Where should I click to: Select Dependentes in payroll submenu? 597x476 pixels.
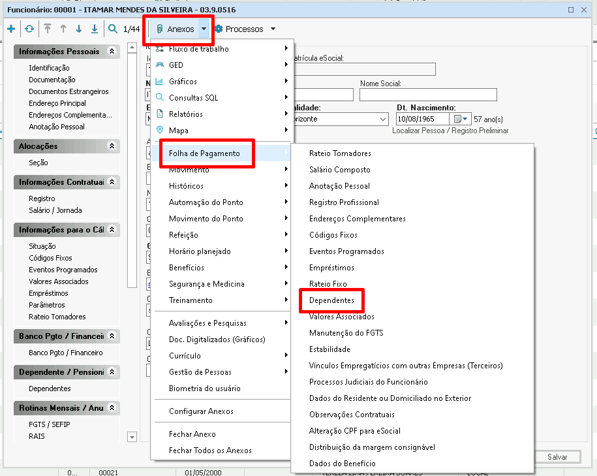(x=331, y=300)
